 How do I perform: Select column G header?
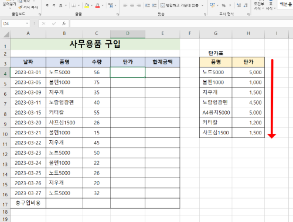pos(216,33)
